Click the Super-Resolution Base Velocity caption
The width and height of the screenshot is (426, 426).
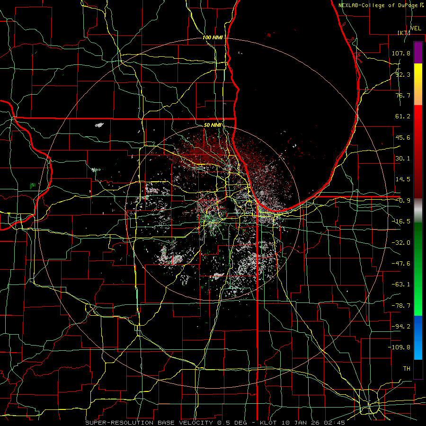point(215,423)
